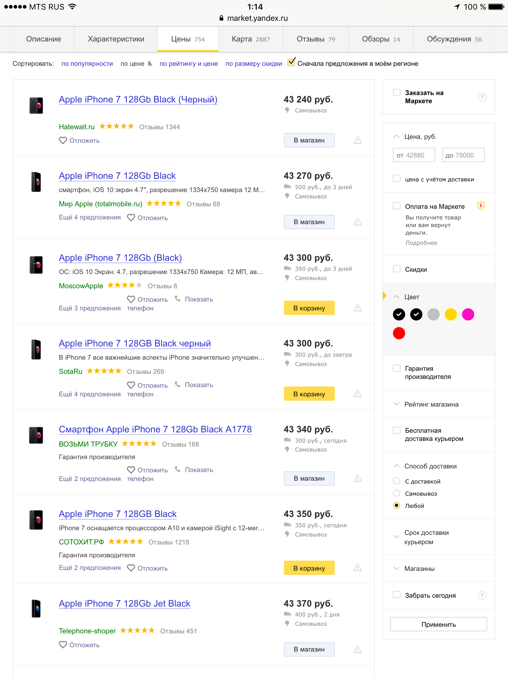Enable the Скидки checkbox
The width and height of the screenshot is (508, 677).
click(397, 269)
